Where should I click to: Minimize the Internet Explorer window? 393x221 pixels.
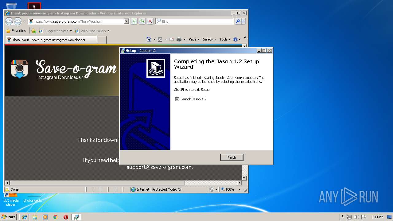coord(234,13)
